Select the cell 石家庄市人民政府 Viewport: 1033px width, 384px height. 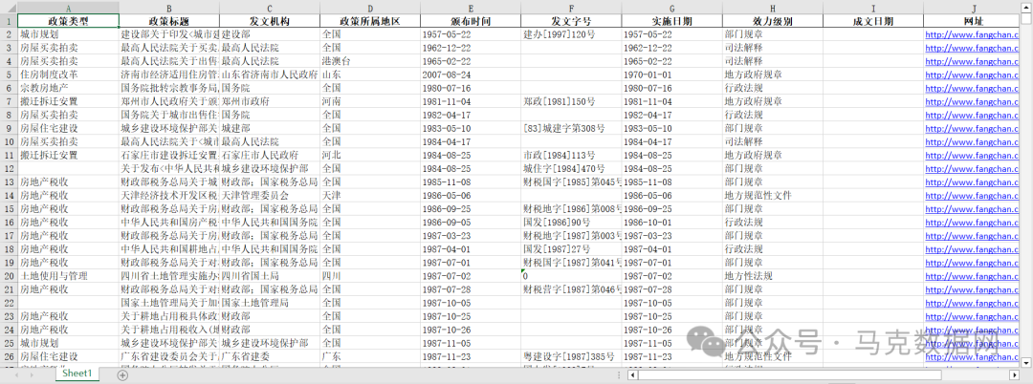pos(270,155)
